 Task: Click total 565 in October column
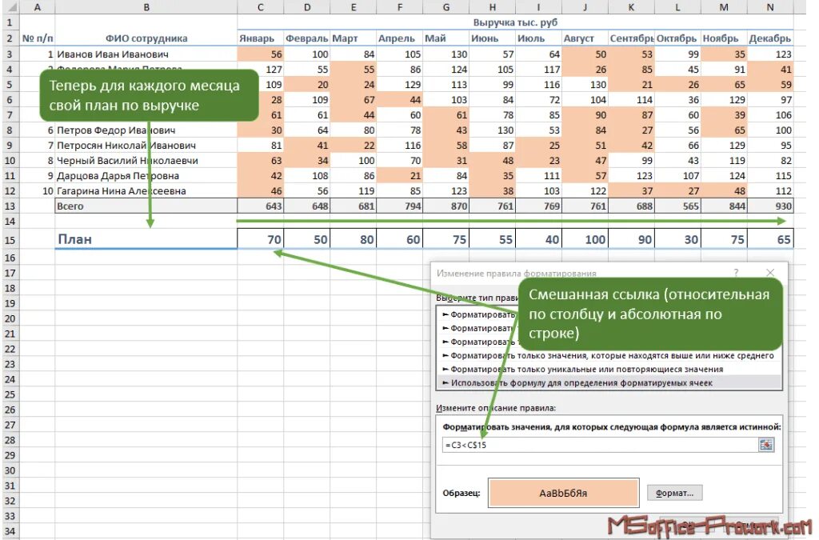tap(677, 206)
